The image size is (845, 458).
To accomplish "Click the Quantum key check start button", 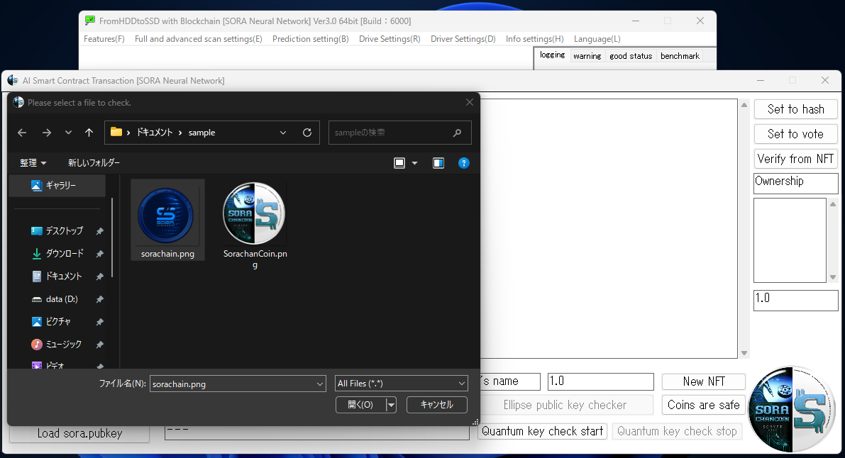I will coord(542,431).
